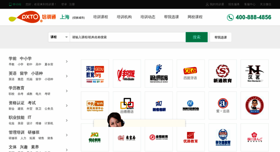Open the 品德德语 logo

(x=127, y=105)
